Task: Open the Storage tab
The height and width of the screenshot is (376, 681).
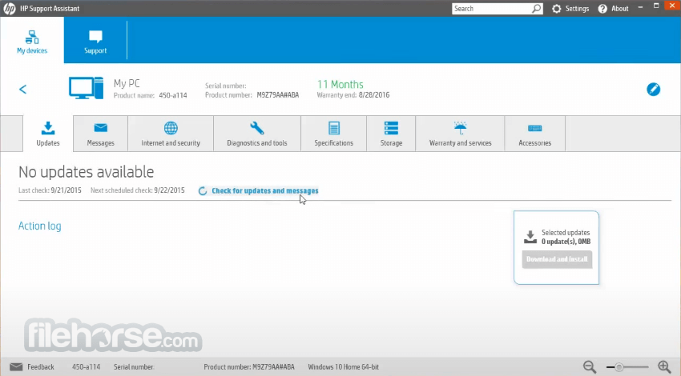Action: point(391,134)
